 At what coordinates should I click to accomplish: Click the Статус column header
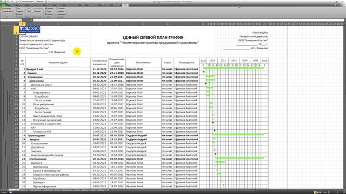point(168,63)
